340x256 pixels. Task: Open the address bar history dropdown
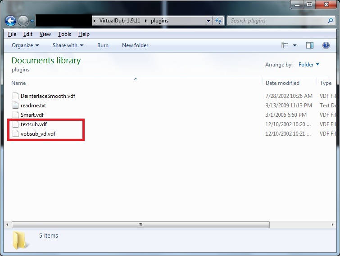click(x=208, y=21)
